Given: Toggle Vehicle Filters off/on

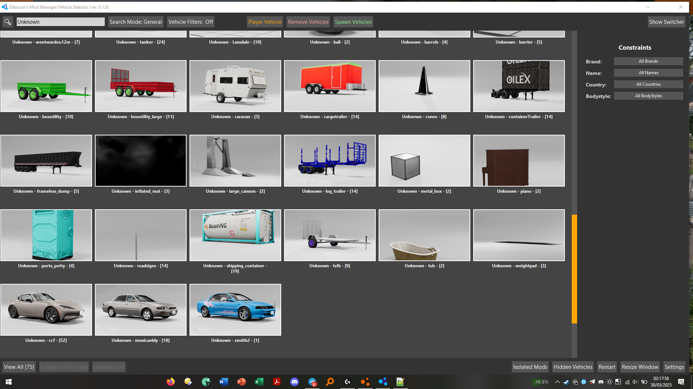Looking at the screenshot, I should (x=191, y=22).
